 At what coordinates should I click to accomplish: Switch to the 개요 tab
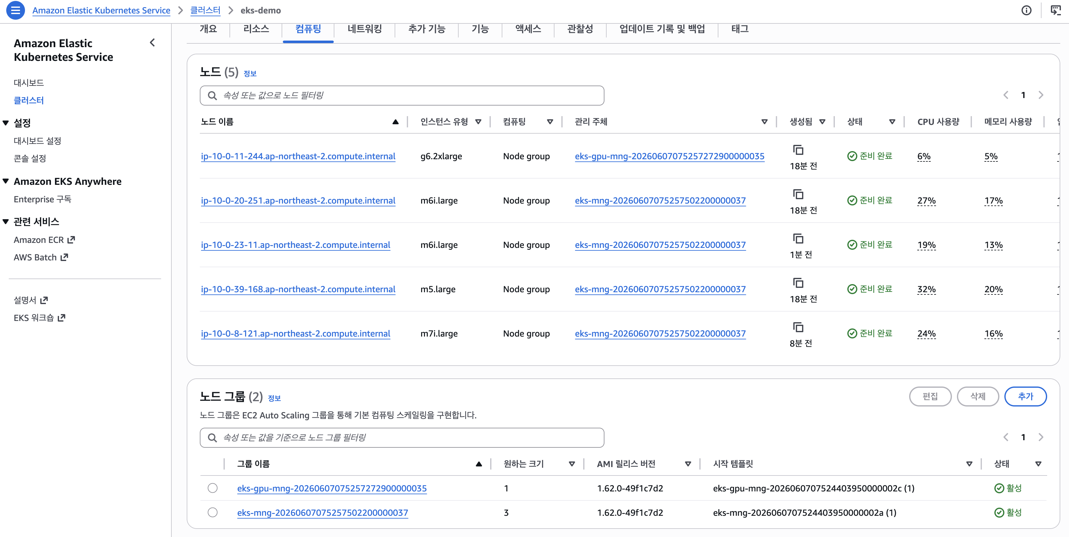click(x=208, y=29)
